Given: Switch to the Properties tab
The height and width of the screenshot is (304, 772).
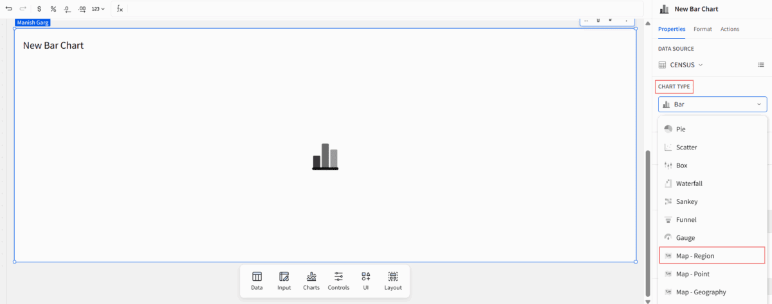Looking at the screenshot, I should (672, 29).
